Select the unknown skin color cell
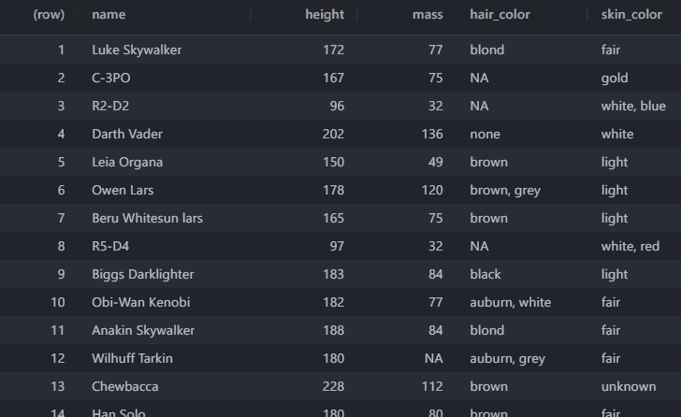 pos(629,386)
